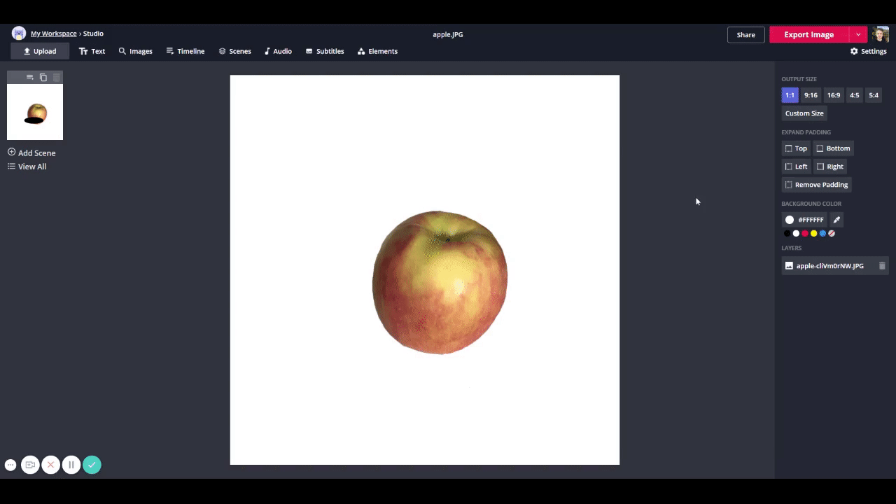Image resolution: width=896 pixels, height=504 pixels.
Task: Toggle Right padding expansion
Action: coord(830,167)
